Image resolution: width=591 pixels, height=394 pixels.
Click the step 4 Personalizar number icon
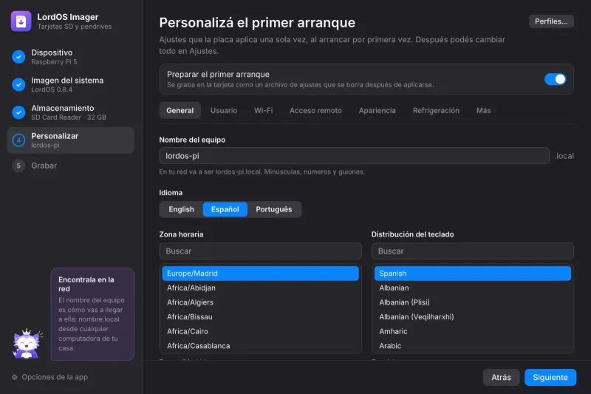18,140
